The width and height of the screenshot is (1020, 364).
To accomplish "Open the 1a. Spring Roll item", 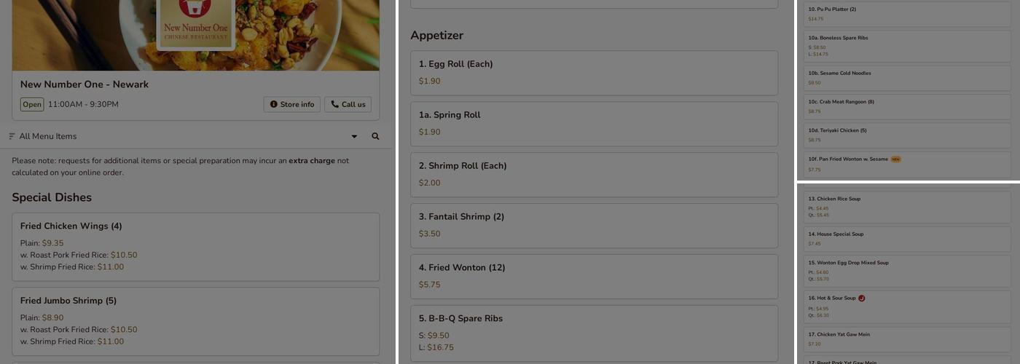I will pos(594,124).
